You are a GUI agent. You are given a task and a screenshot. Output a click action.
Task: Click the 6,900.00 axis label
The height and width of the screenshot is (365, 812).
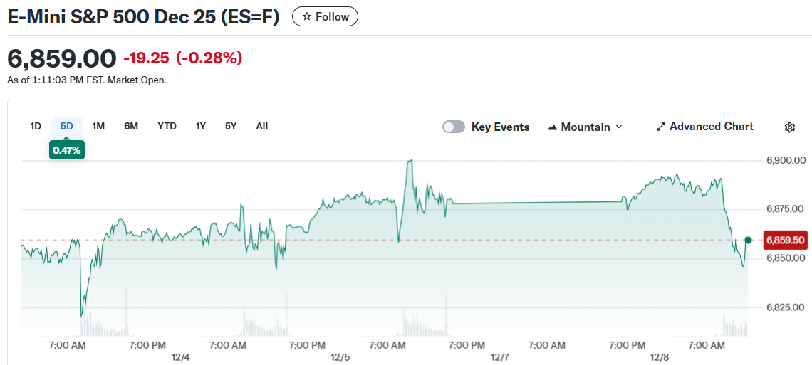point(785,160)
